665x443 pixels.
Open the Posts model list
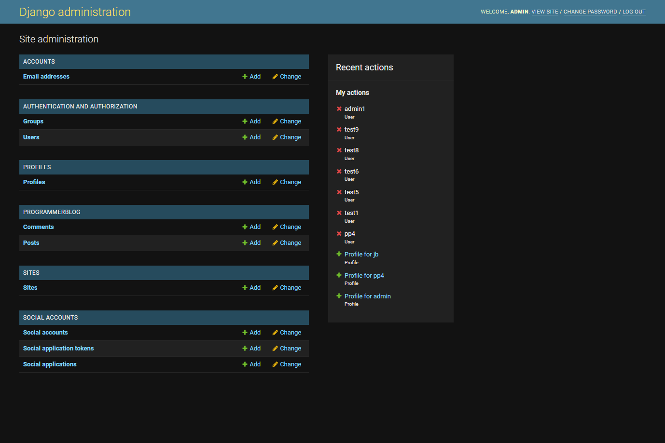[x=31, y=243]
